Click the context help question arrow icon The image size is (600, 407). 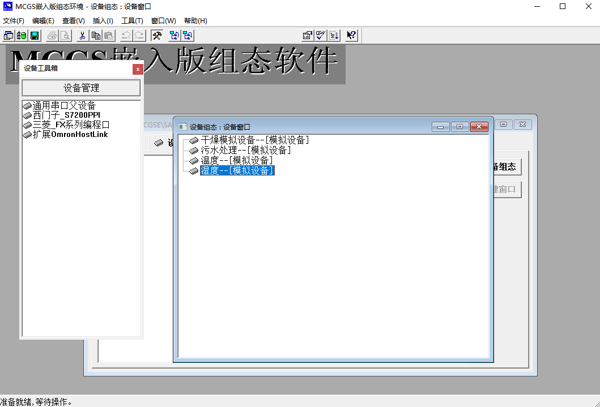351,36
